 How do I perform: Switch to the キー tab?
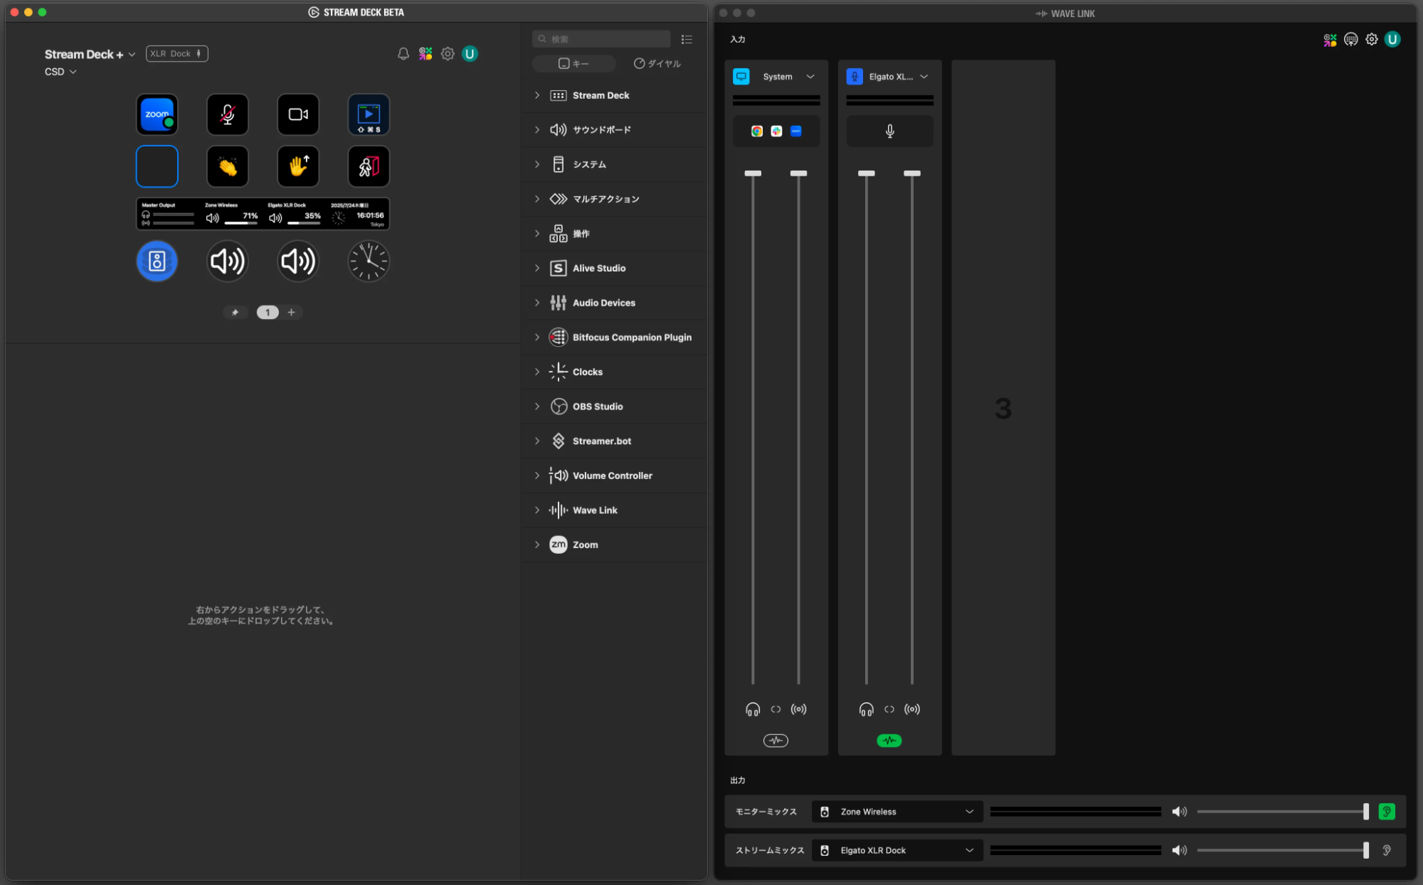(x=573, y=64)
